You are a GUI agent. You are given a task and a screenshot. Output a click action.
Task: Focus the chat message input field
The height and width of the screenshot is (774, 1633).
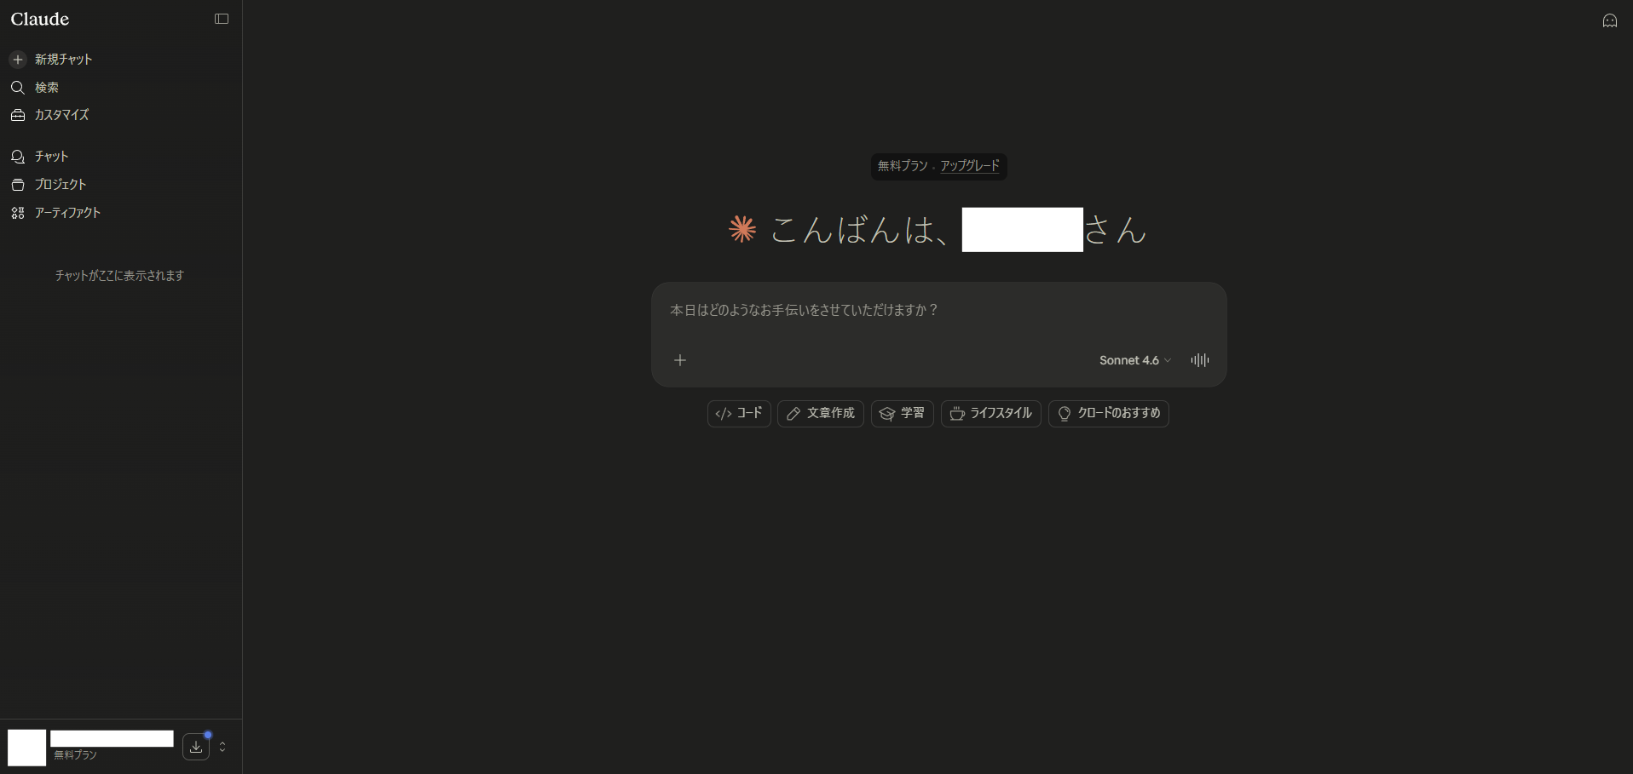[938, 311]
